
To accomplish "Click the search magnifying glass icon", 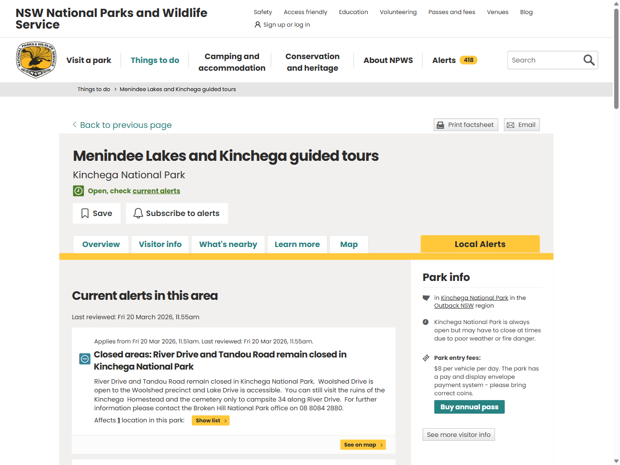I will [x=589, y=60].
